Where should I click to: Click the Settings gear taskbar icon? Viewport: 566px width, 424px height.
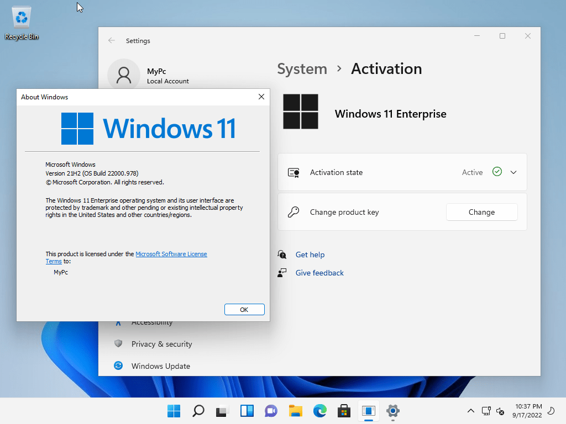(393, 411)
